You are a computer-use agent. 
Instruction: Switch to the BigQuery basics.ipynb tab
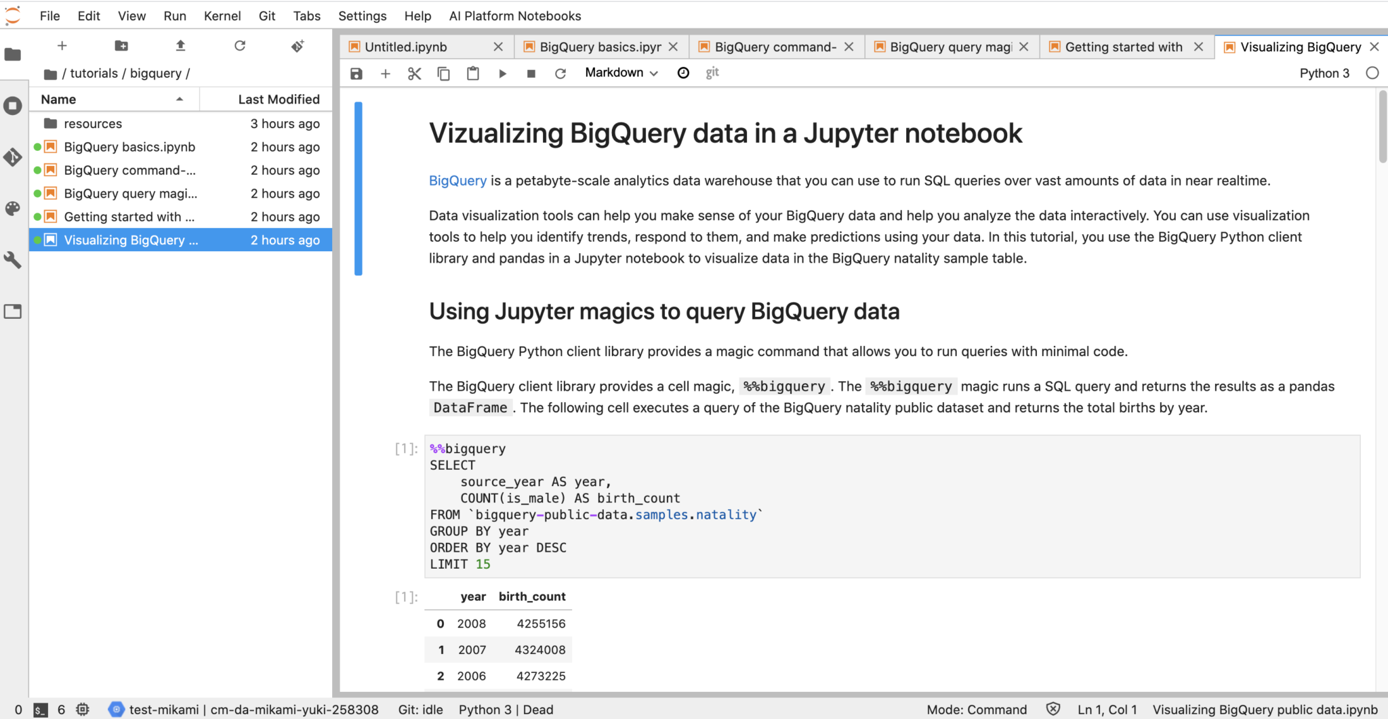click(x=596, y=47)
